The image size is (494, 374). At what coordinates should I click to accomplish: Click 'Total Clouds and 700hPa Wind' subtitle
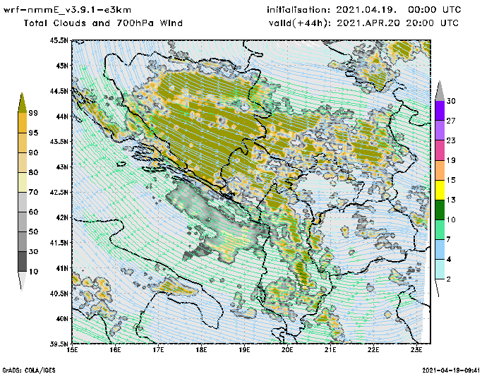click(103, 23)
